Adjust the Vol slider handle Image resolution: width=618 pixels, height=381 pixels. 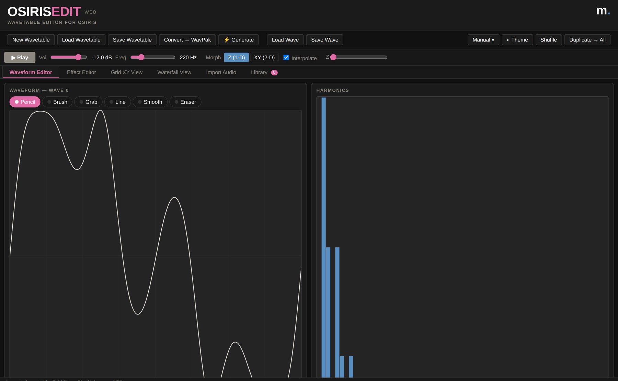(78, 57)
